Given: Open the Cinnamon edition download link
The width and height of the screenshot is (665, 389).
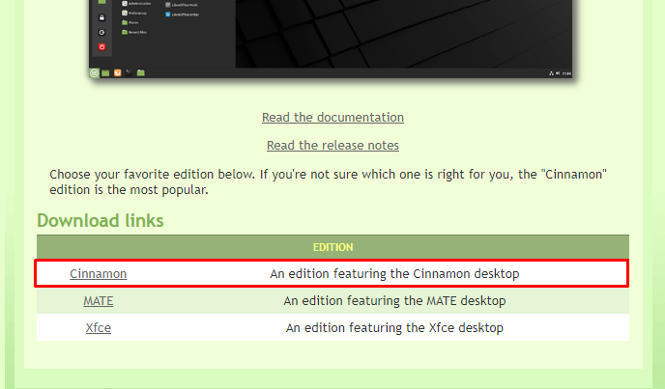Looking at the screenshot, I should pos(98,274).
